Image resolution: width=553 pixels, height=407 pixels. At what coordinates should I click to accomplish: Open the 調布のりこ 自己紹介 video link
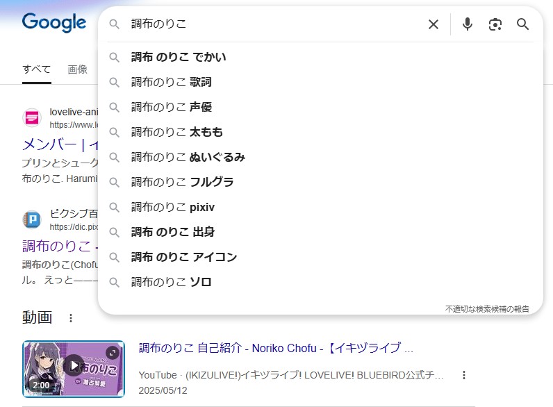click(276, 348)
